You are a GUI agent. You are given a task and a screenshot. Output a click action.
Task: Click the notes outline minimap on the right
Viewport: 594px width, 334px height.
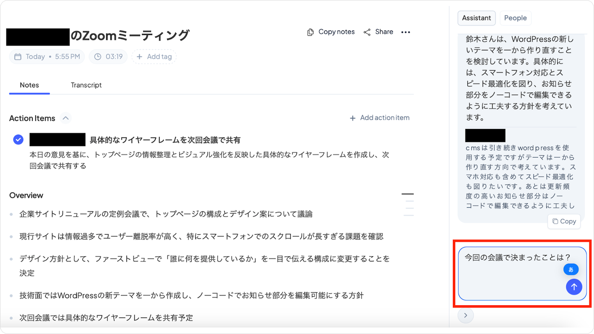[408, 205]
